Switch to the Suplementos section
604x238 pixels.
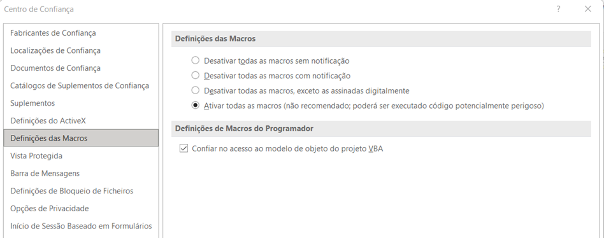(x=81, y=103)
